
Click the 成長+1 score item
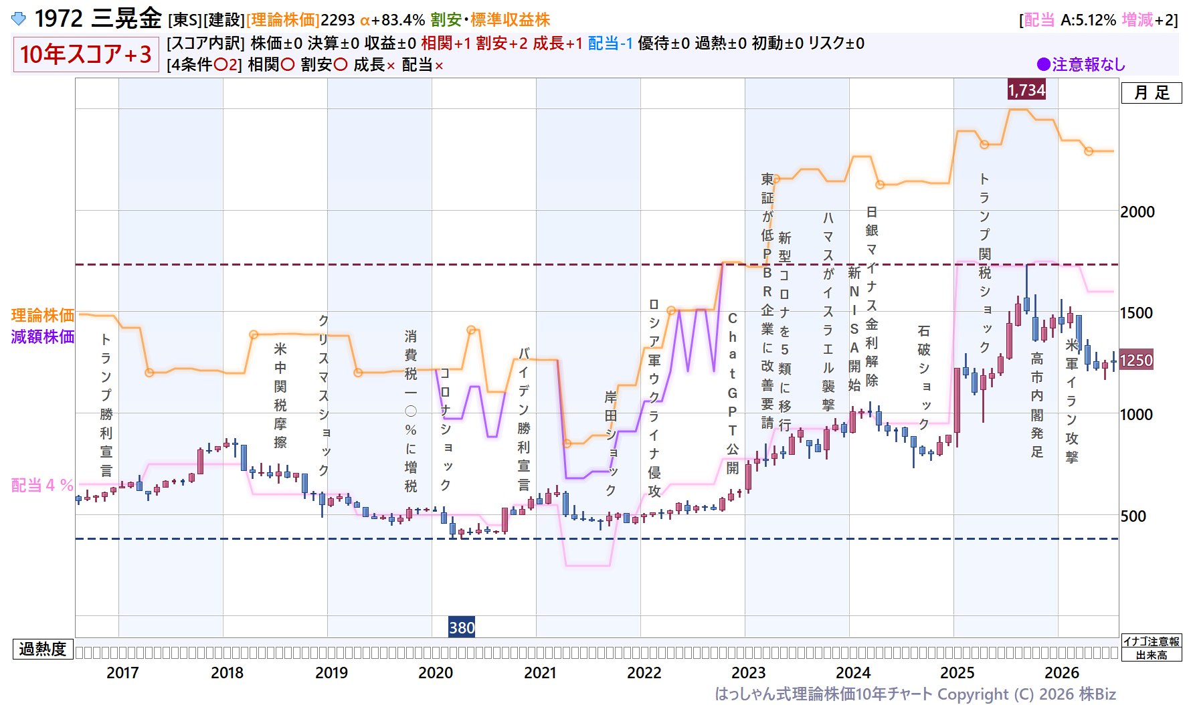558,43
